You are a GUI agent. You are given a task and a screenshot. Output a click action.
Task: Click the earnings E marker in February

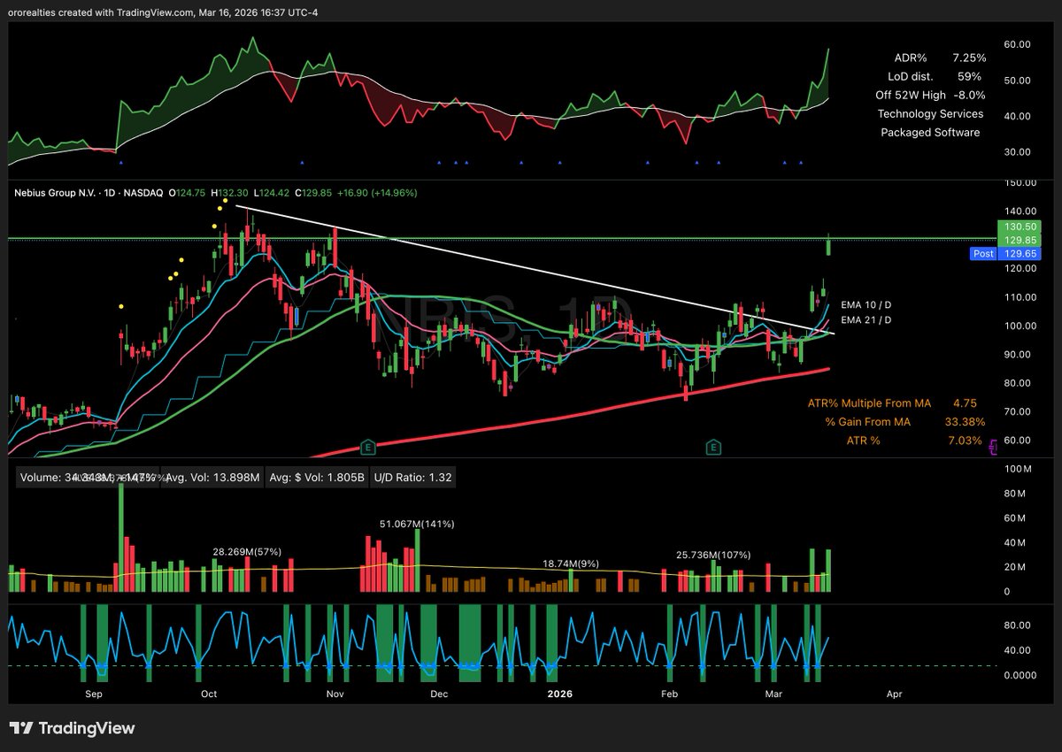713,449
